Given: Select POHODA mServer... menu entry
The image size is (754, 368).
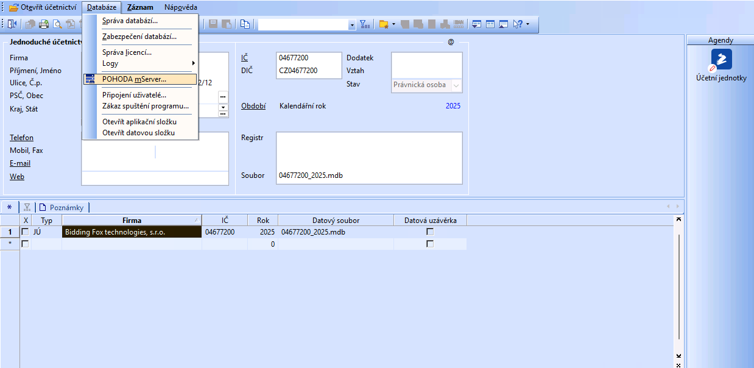Looking at the screenshot, I should (x=134, y=79).
